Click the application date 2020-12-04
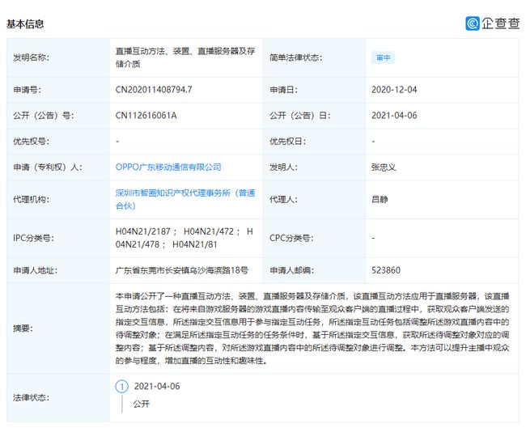This screenshot has height=428, width=526. [397, 88]
